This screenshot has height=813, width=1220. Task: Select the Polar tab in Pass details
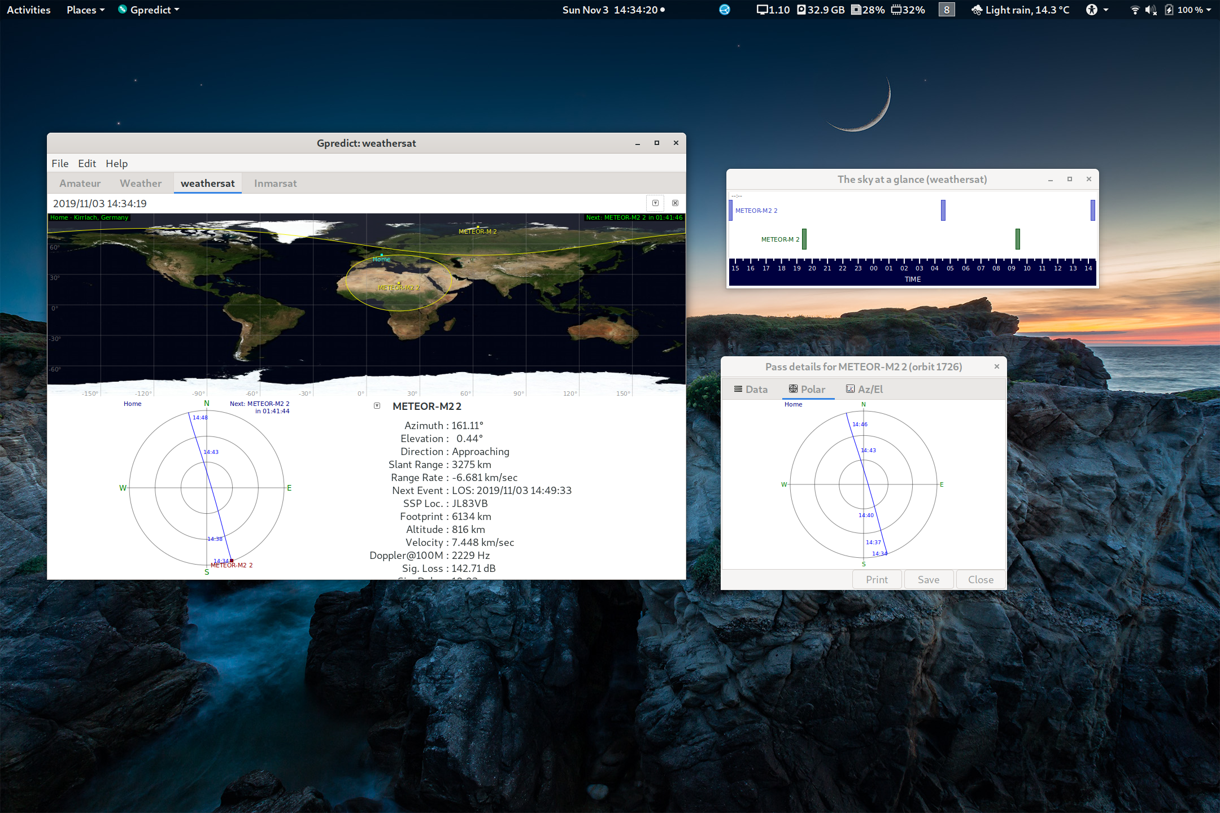(808, 389)
